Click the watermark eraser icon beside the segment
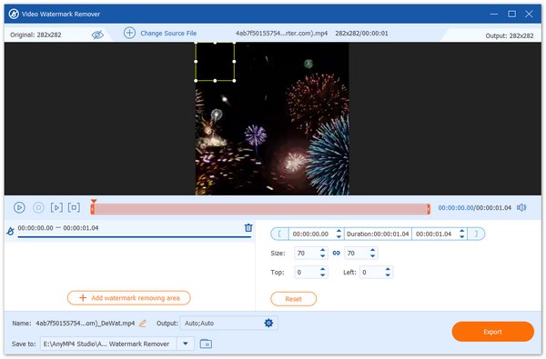Screen dimensions: 546x359 pos(10,231)
